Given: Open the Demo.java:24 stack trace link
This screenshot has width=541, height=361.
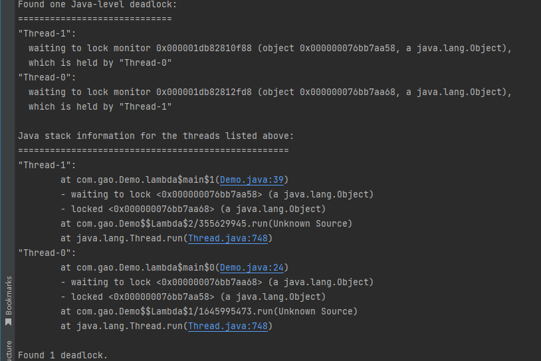Looking at the screenshot, I should click(251, 267).
